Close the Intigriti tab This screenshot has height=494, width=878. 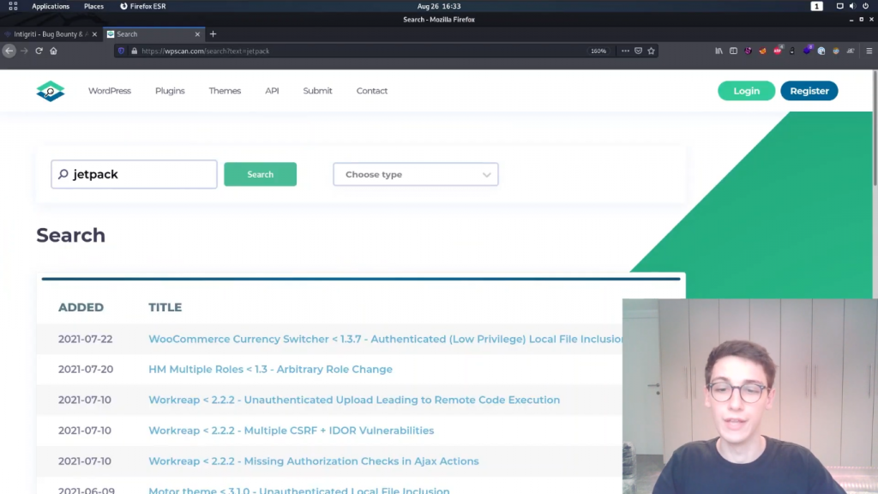[x=94, y=34]
